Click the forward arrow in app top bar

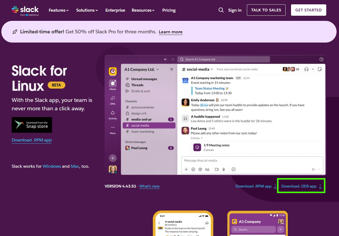(172, 59)
